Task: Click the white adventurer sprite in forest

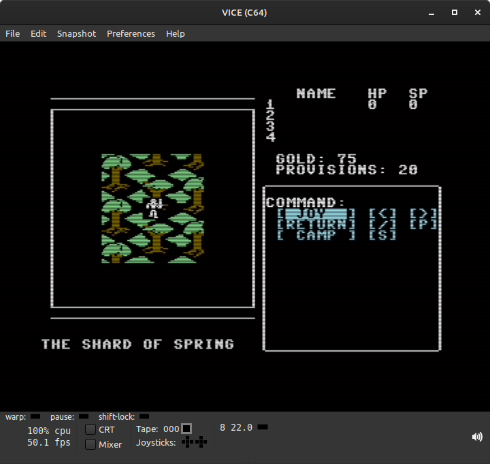Action: pyautogui.click(x=154, y=208)
